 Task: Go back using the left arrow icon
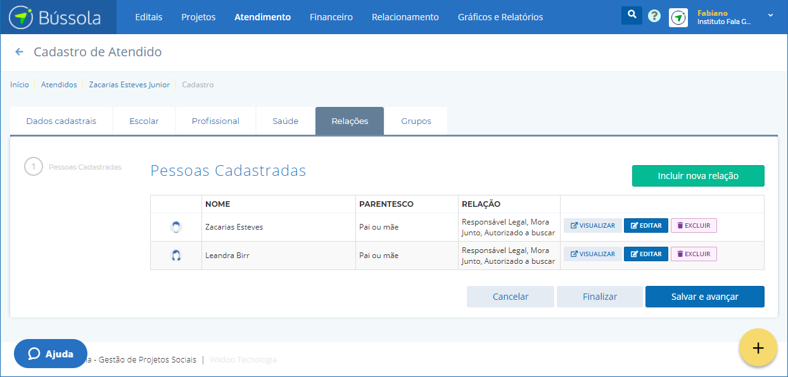[x=19, y=52]
